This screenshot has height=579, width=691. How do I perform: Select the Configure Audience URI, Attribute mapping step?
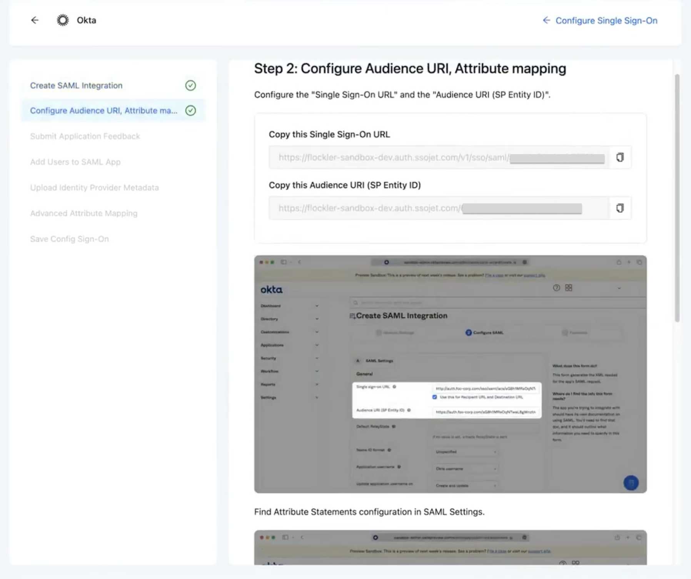[113, 111]
